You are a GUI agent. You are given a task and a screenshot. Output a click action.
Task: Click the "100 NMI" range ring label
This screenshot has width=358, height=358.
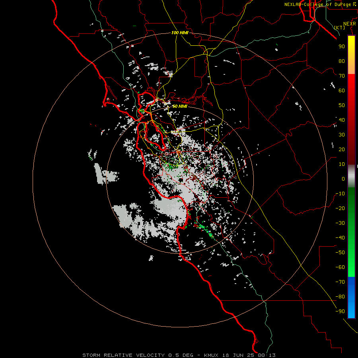[180, 33]
